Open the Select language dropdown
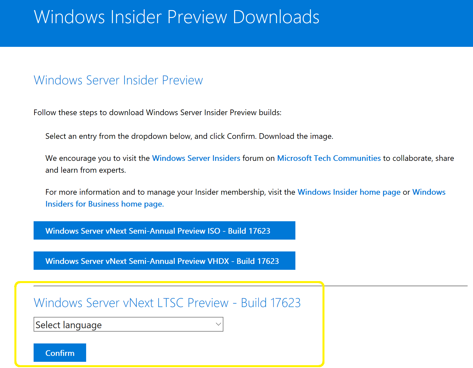Viewport: 473px width, 368px height. coord(128,325)
